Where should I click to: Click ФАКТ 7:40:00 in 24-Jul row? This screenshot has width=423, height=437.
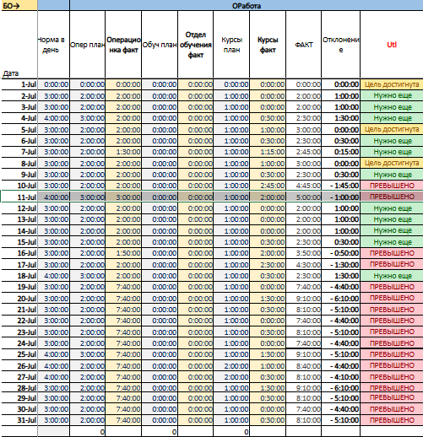point(304,343)
